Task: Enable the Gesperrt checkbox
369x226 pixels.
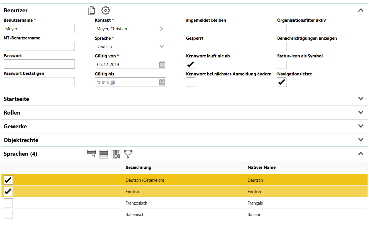Action: (191, 47)
